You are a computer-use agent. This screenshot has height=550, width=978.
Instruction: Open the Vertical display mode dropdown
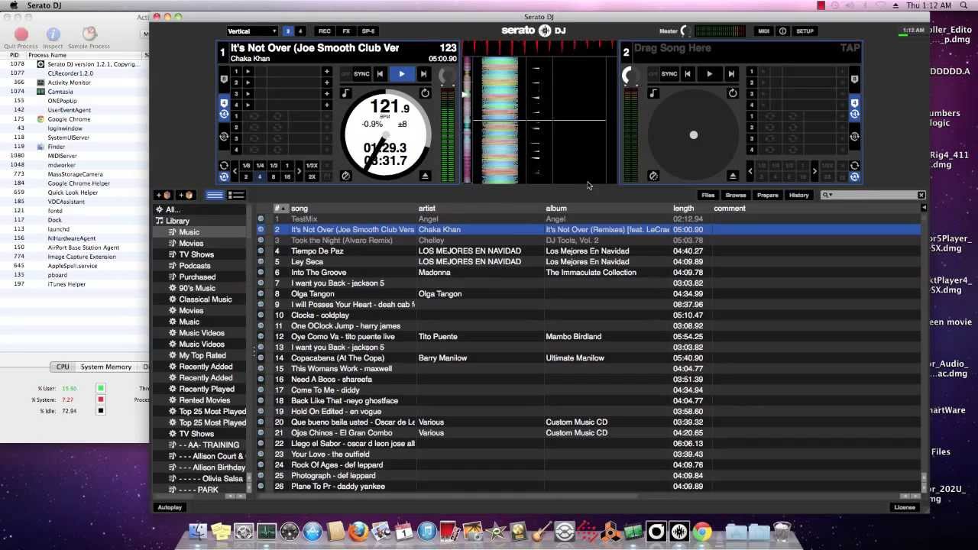pos(252,31)
